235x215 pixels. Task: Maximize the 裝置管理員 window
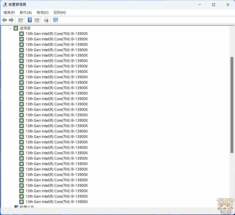coord(214,5)
